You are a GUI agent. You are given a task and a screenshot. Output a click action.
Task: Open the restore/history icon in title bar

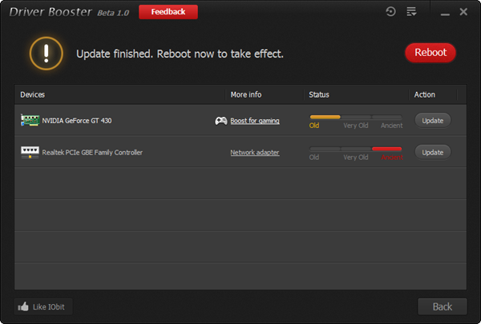(x=390, y=11)
